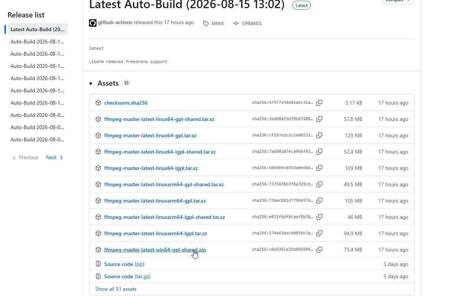454x296 pixels.
Task: Open github-actions avatar icon
Action: click(x=93, y=23)
